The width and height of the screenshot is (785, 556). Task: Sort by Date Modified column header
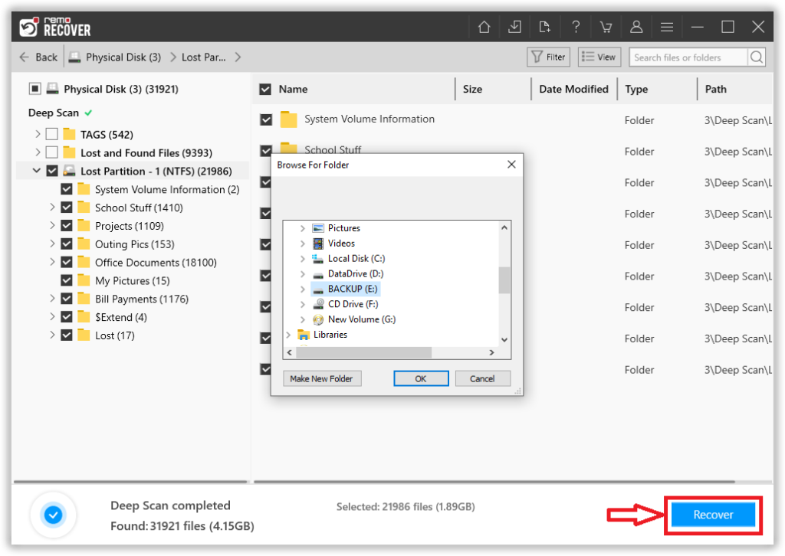pyautogui.click(x=573, y=89)
